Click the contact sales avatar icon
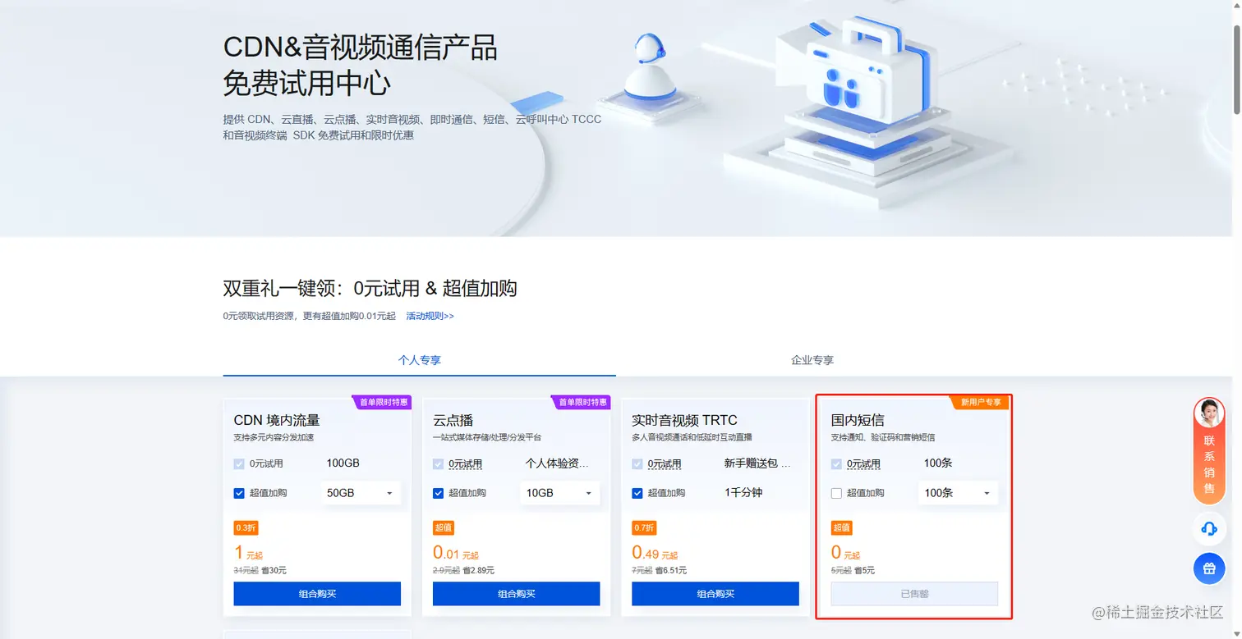Image resolution: width=1242 pixels, height=639 pixels. [1209, 413]
